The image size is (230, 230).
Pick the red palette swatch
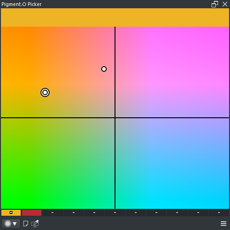32,213
